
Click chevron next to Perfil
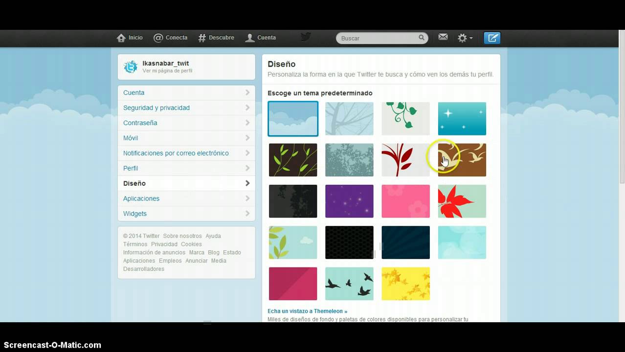pos(247,168)
